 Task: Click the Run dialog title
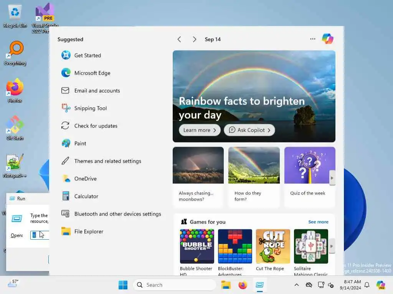pyautogui.click(x=21, y=199)
